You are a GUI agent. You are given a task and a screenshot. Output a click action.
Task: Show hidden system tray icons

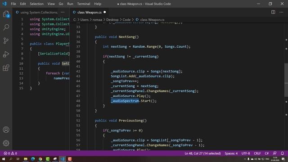(x=245, y=159)
